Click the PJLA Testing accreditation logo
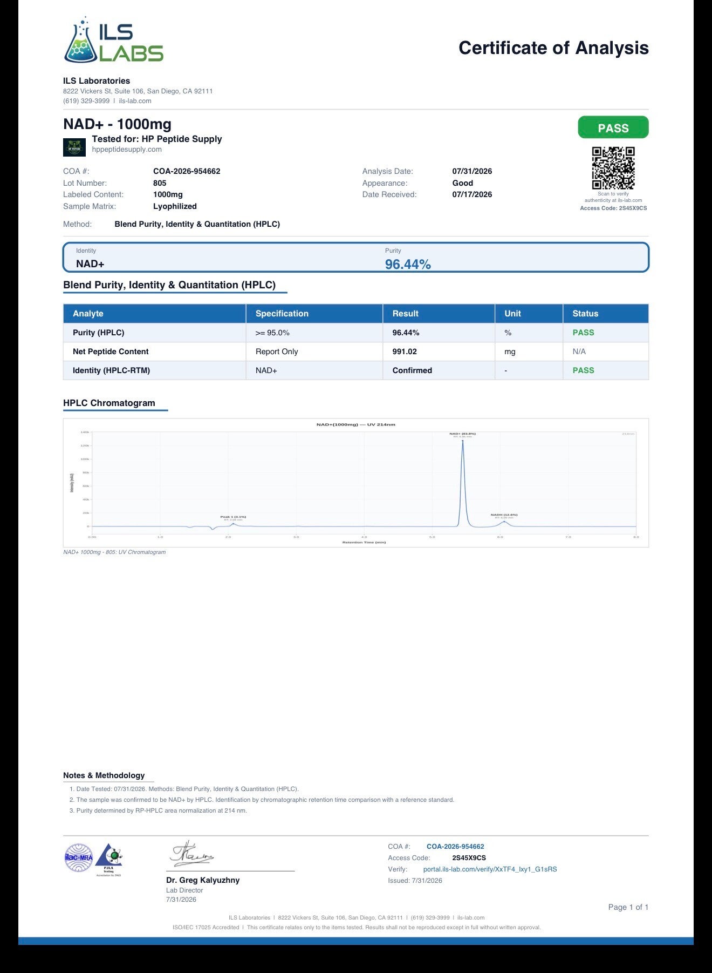 pyautogui.click(x=109, y=859)
